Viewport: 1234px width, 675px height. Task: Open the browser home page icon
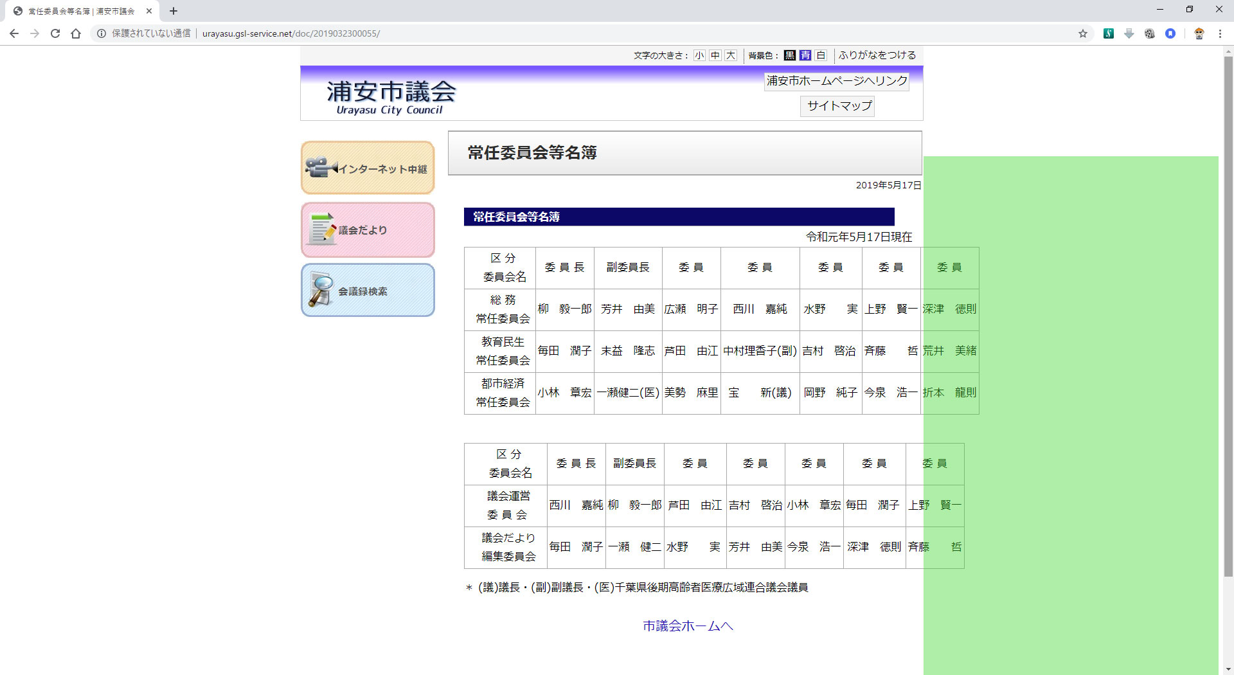[x=76, y=33]
